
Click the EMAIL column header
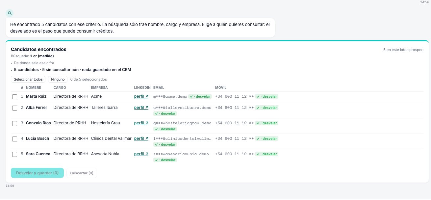pyautogui.click(x=159, y=87)
